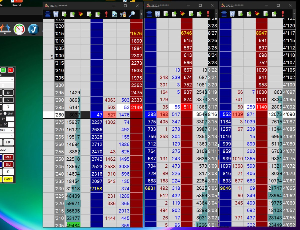Click the battery plug icon in ZNZ23 toolbar
Image resolution: width=300 pixels, height=230 pixels.
pyautogui.click(x=123, y=14)
